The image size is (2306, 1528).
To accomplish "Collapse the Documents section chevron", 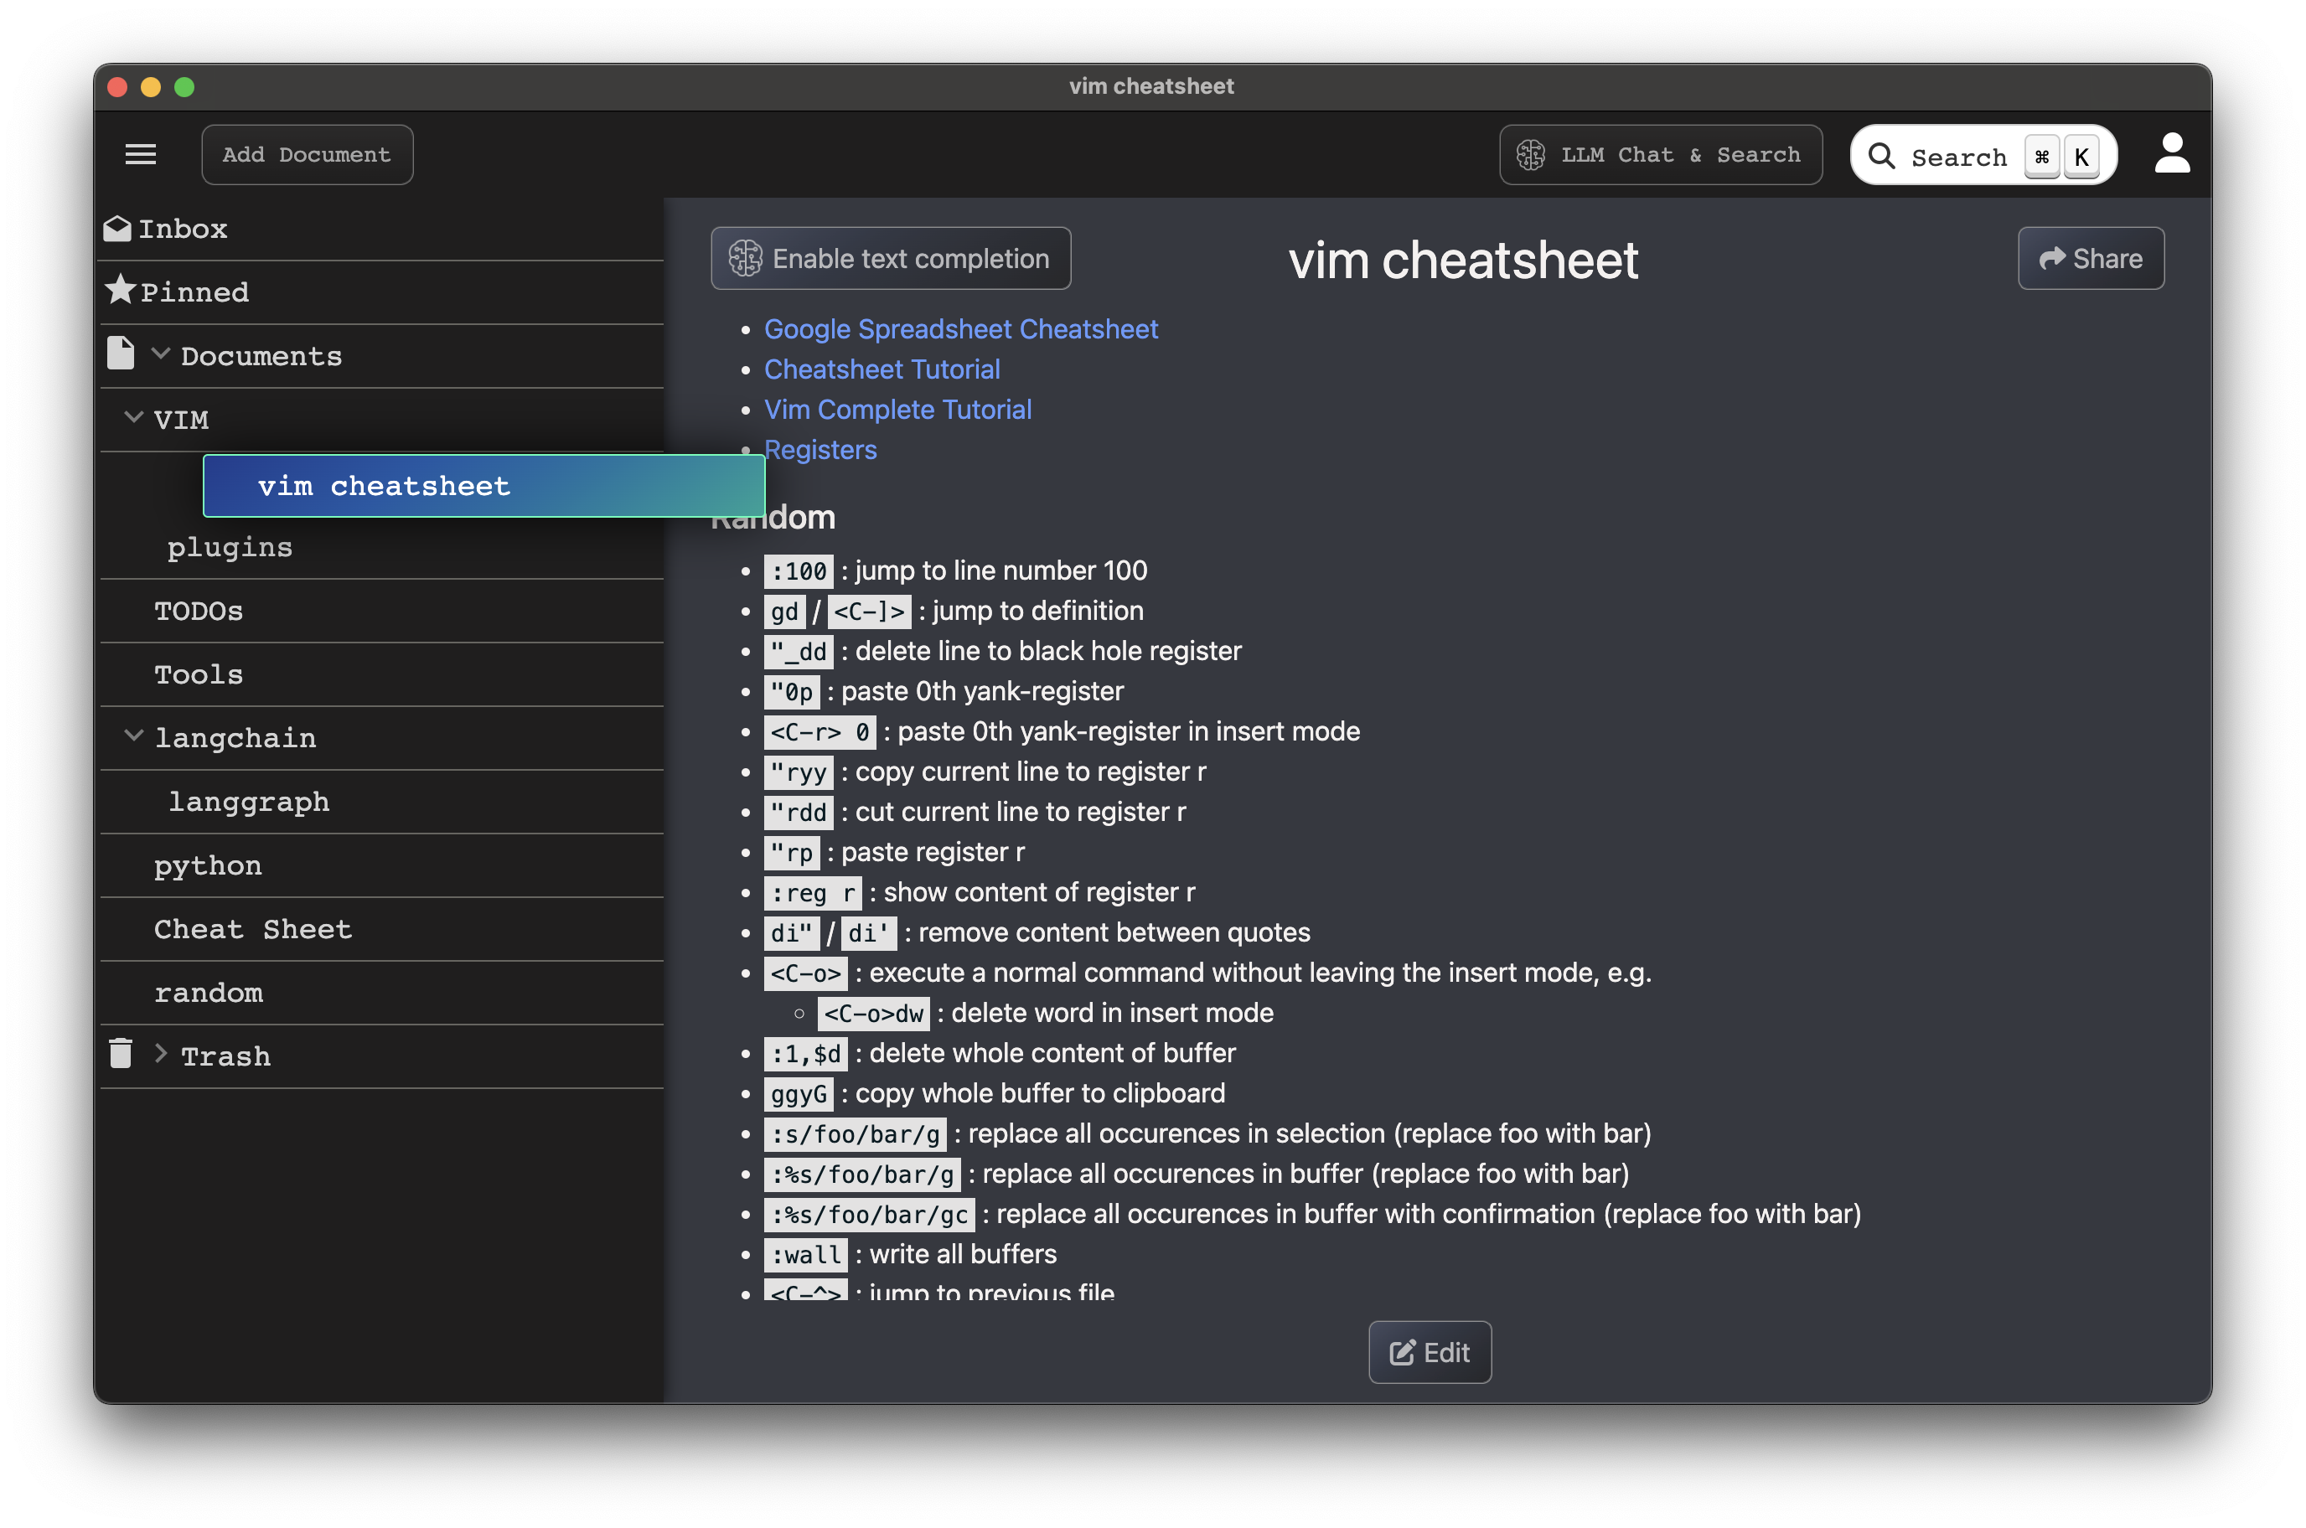I will [x=161, y=354].
